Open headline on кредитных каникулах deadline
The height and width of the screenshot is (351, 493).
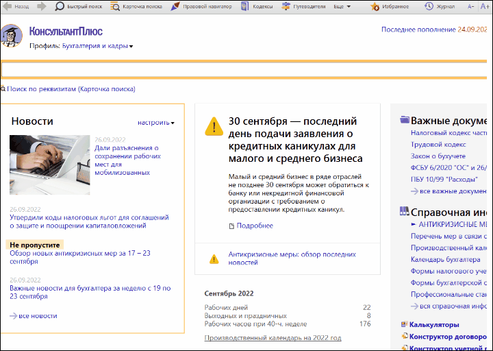tap(296, 139)
